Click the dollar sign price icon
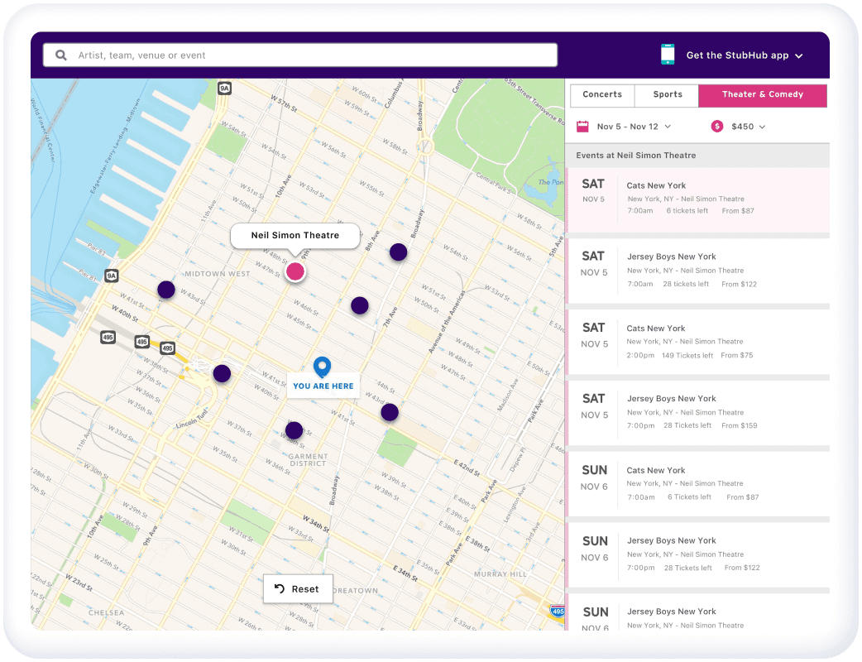 tap(717, 127)
